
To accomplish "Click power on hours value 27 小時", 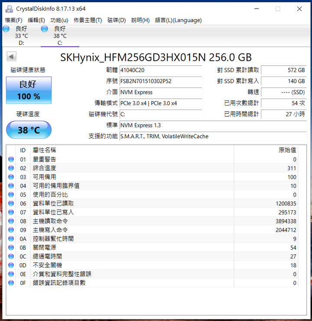I will [284, 114].
